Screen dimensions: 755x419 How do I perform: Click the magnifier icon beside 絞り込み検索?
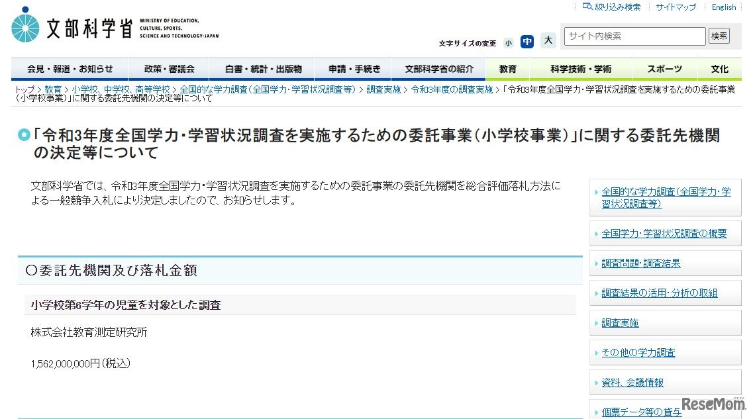(586, 7)
